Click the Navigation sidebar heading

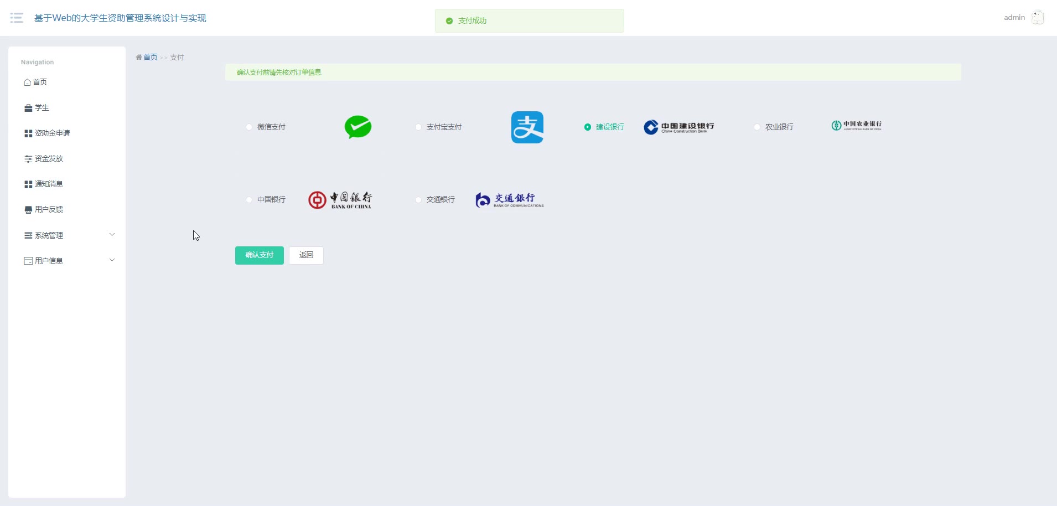click(x=37, y=62)
